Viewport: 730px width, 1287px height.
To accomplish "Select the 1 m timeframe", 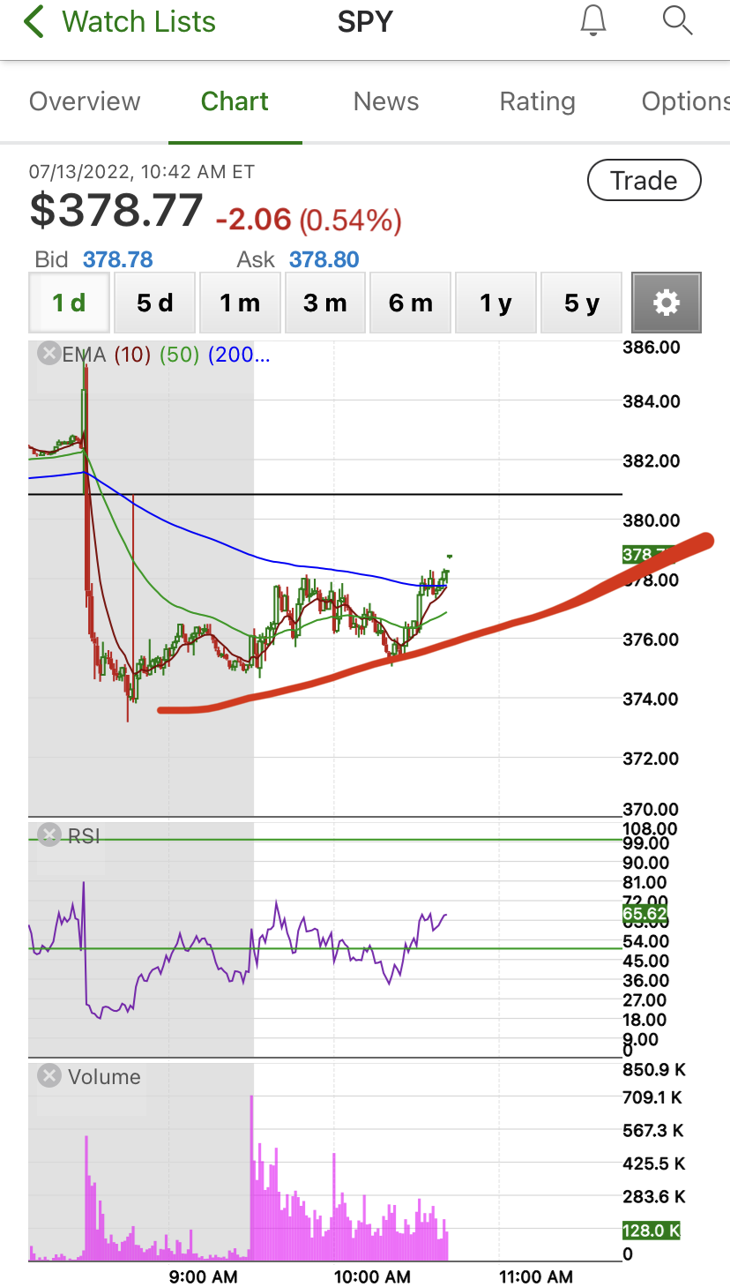I will click(x=240, y=303).
